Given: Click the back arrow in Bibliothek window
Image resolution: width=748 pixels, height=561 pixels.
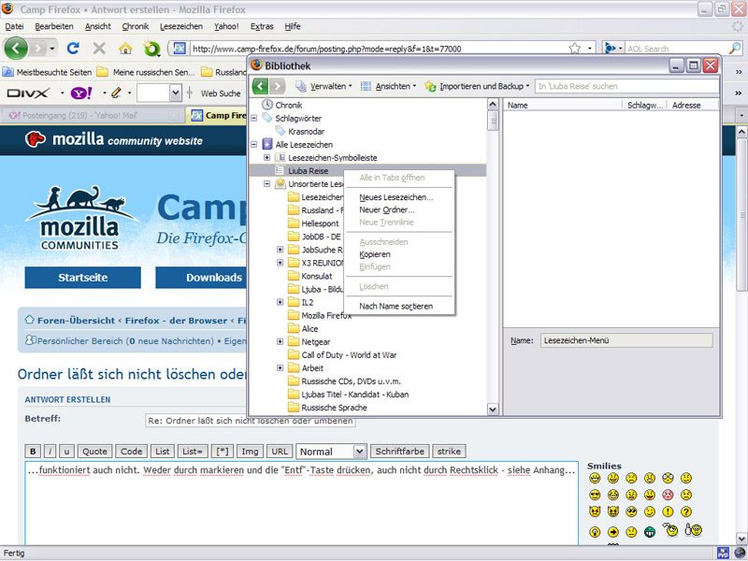Looking at the screenshot, I should tap(260, 86).
